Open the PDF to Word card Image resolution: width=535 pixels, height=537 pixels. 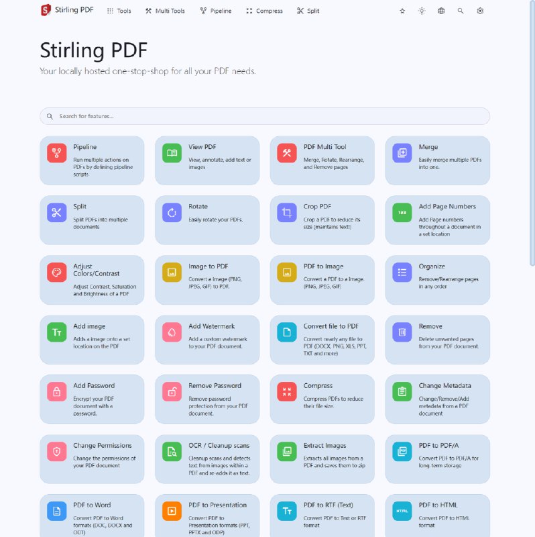point(92,516)
